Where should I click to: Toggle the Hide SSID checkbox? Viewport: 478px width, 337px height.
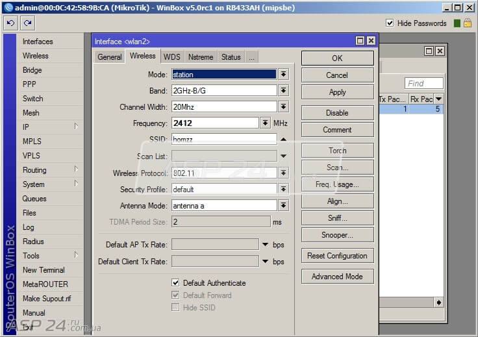pyautogui.click(x=175, y=307)
